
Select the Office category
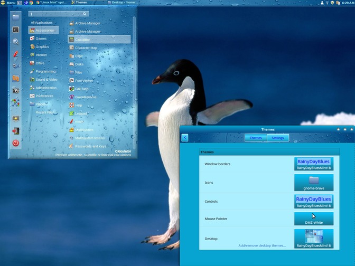coord(43,63)
